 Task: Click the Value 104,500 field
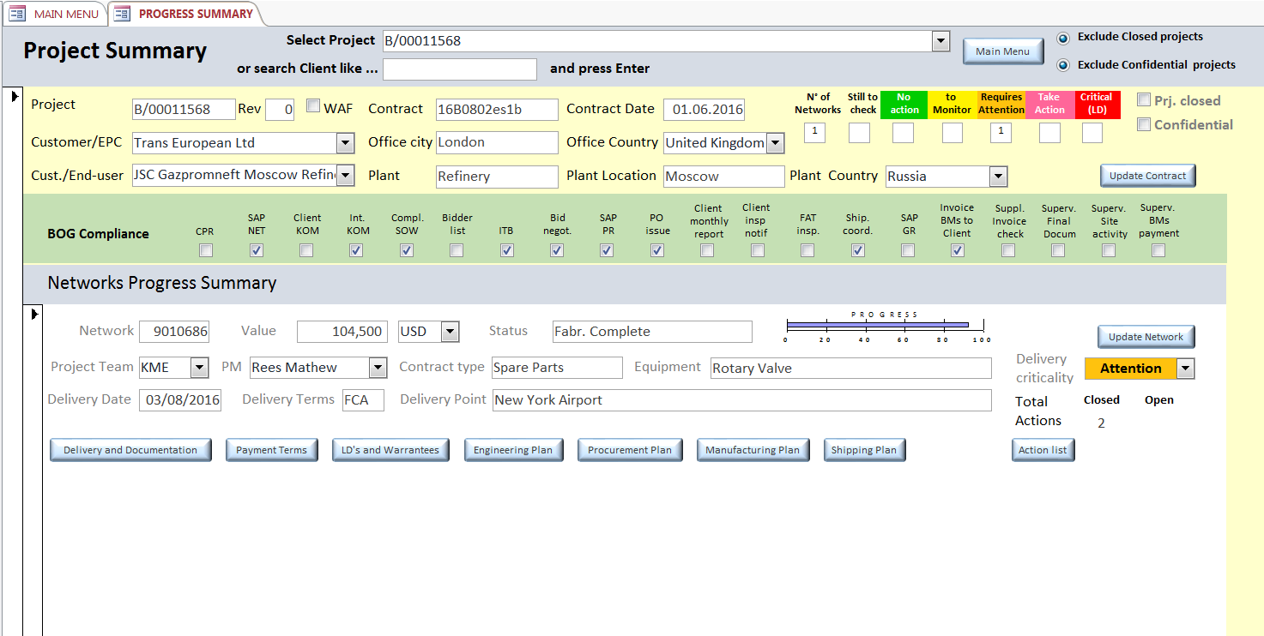(x=342, y=332)
